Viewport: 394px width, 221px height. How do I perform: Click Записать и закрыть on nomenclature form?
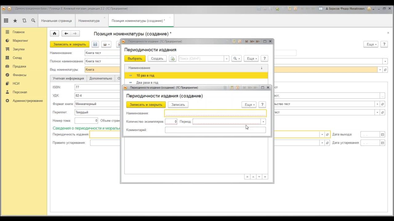pyautogui.click(x=70, y=44)
